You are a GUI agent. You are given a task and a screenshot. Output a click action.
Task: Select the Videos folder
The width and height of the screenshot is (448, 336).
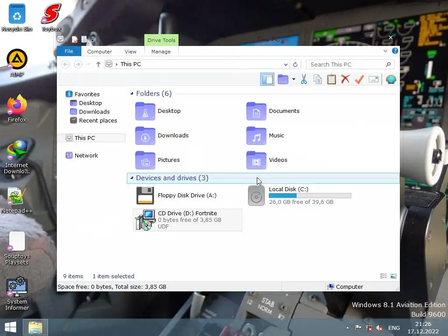click(267, 160)
